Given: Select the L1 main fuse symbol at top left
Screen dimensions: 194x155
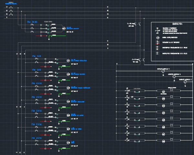Looking at the screenshot, I should 11,7.
